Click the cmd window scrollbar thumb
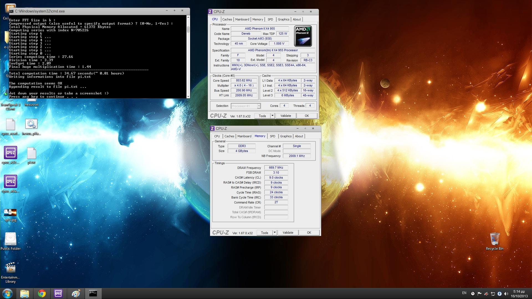 click(x=188, y=29)
